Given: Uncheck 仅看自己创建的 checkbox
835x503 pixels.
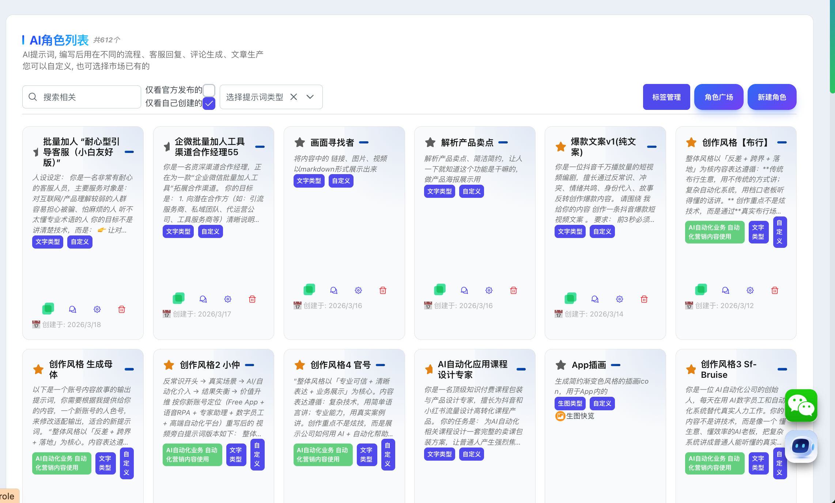Looking at the screenshot, I should point(209,103).
